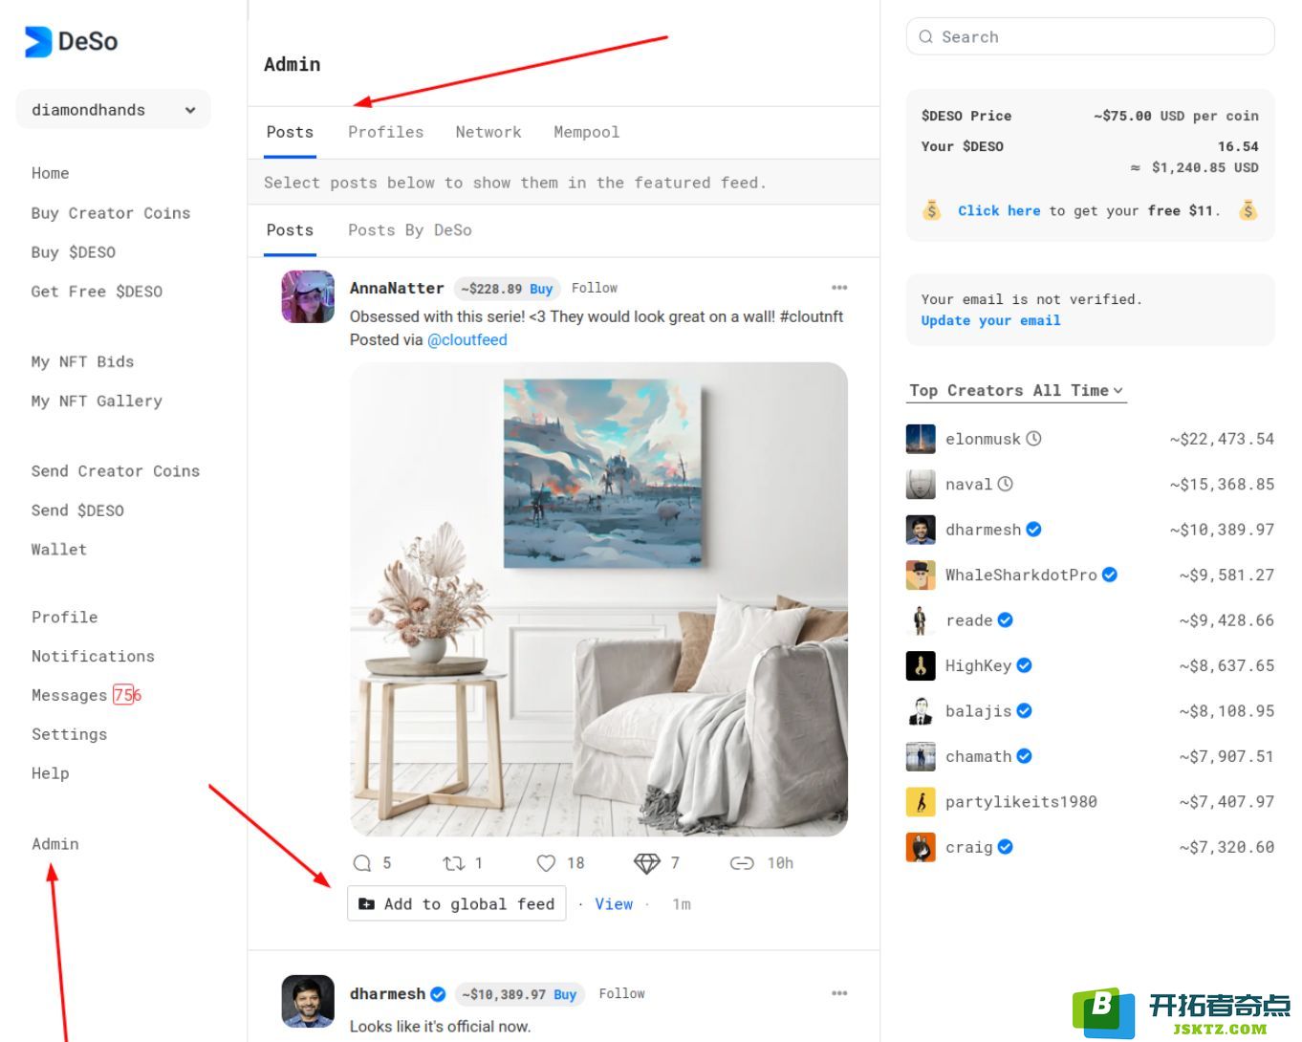The image size is (1302, 1042).
Task: Switch to the Network admin tab
Action: (488, 132)
